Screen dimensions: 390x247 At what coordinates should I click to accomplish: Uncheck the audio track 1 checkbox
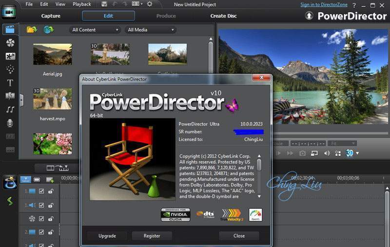coord(41,205)
